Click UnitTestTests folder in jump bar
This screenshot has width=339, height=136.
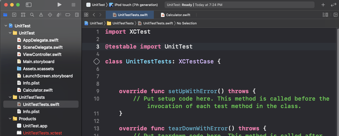pos(120,23)
